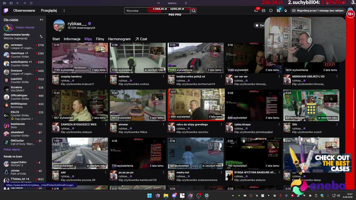Open options for bailando clip
The width and height of the screenshot is (356, 200).
coord(164,76)
